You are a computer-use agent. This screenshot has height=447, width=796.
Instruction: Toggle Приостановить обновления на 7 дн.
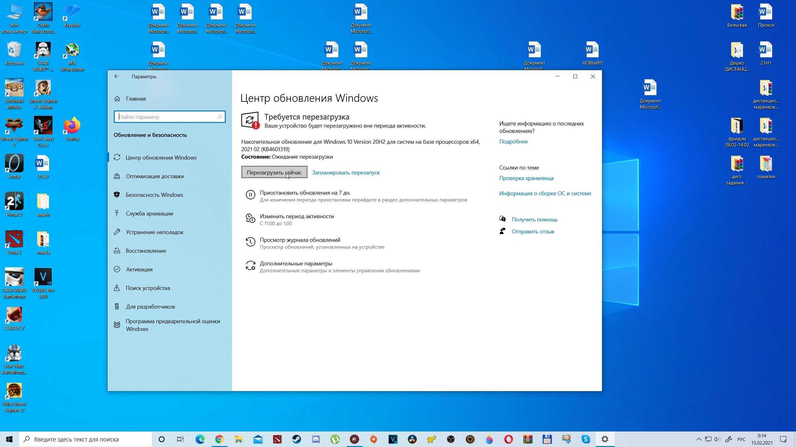pos(304,193)
